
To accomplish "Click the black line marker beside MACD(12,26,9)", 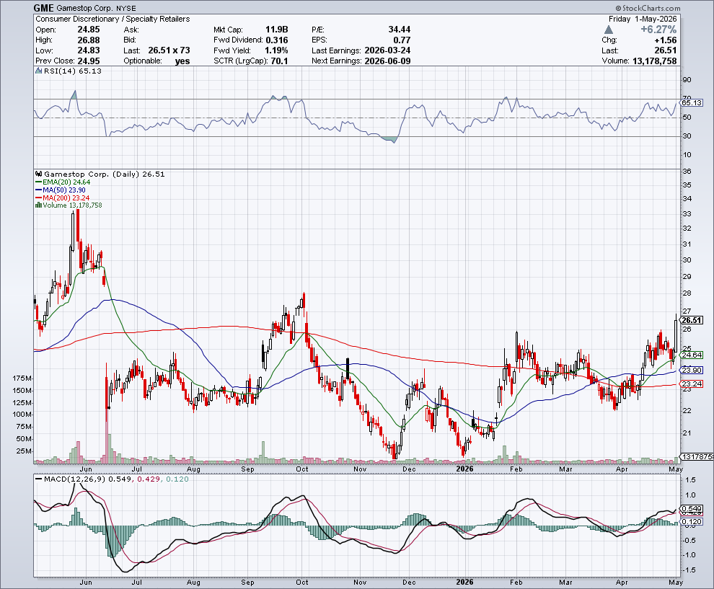I will pyautogui.click(x=39, y=479).
